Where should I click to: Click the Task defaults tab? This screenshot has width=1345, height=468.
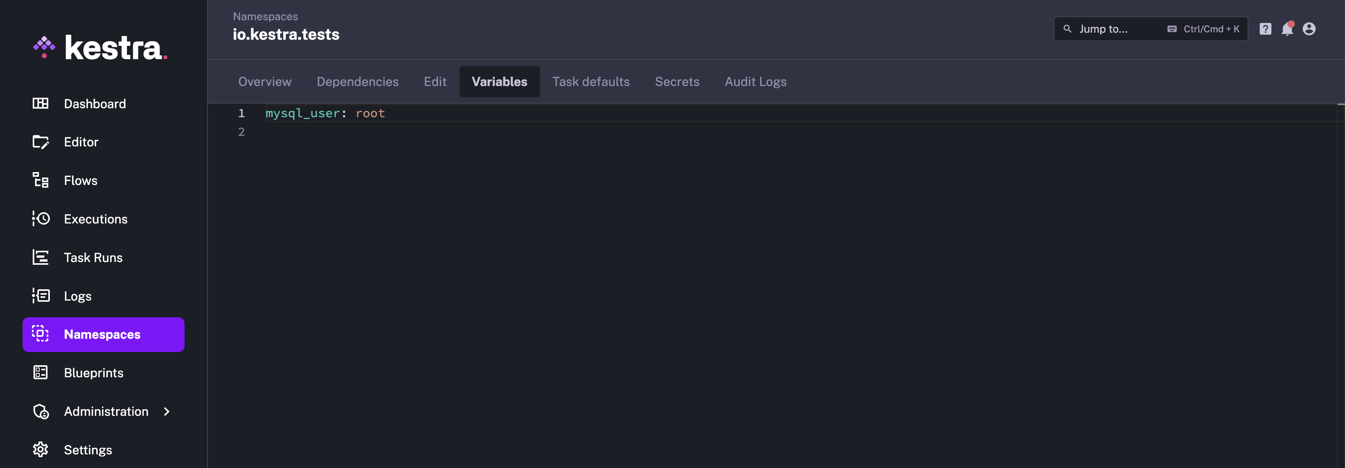(590, 81)
